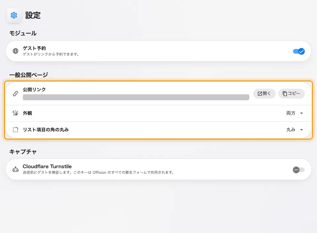This screenshot has height=233, width=317.
Task: Click the Cloudflare Turnstile title text
Action: coord(47,166)
